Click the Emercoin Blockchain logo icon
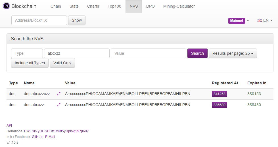This screenshot has height=147, width=278. [6, 6]
